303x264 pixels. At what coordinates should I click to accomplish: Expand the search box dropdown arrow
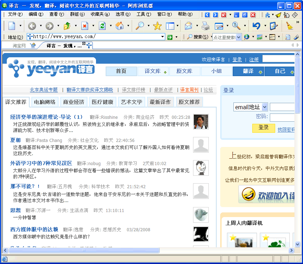click(238, 37)
